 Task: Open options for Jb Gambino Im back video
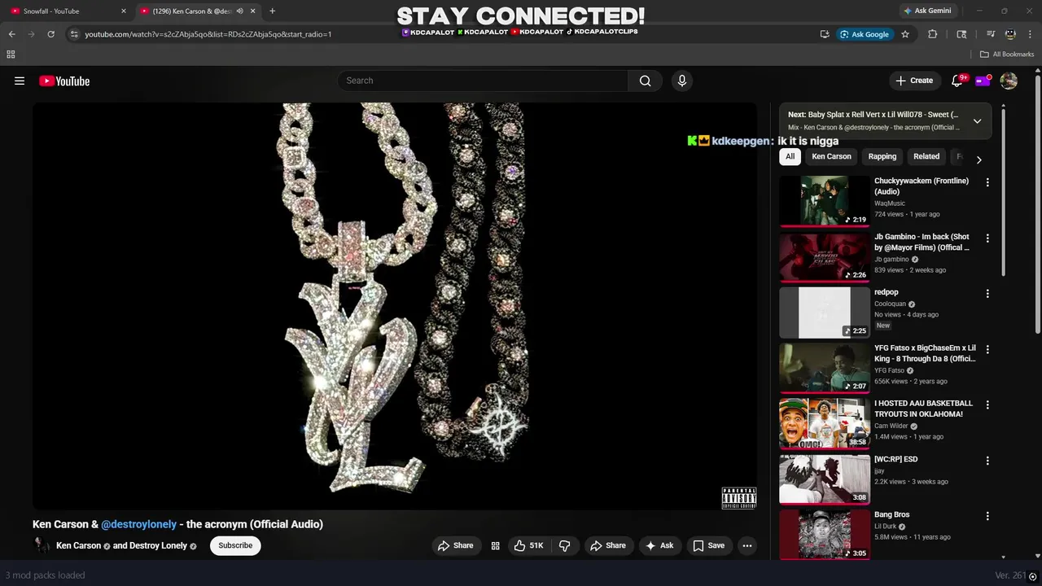click(x=987, y=238)
